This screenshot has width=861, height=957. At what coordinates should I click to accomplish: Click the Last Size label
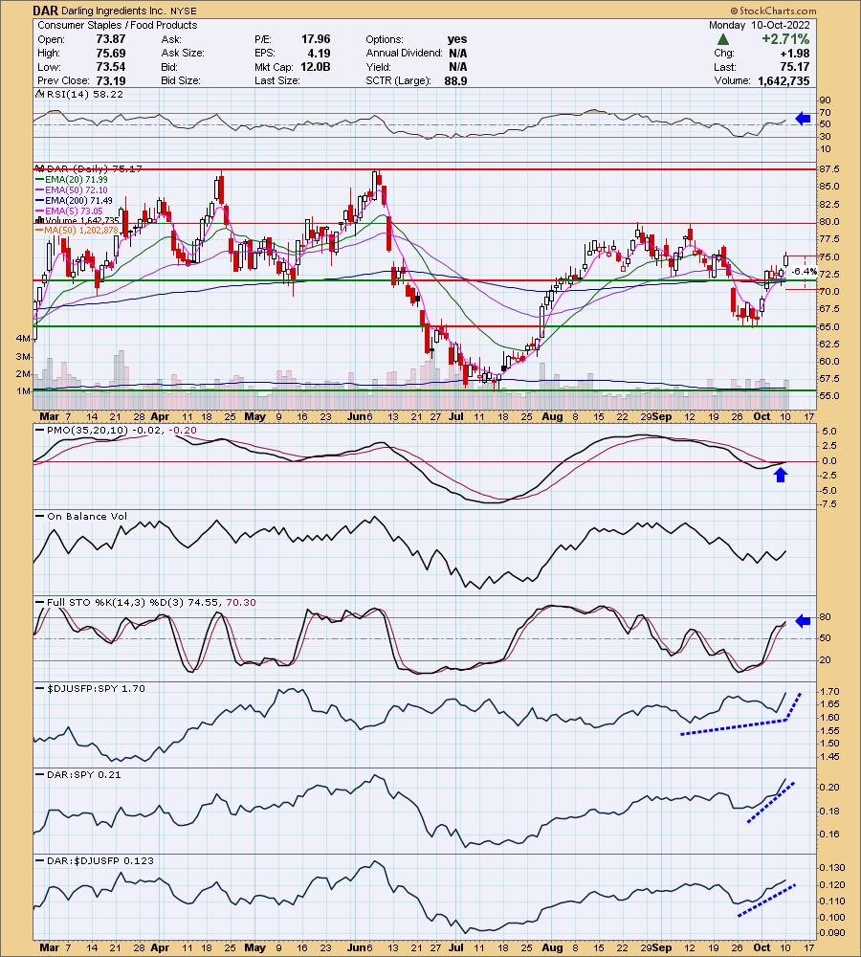[277, 80]
